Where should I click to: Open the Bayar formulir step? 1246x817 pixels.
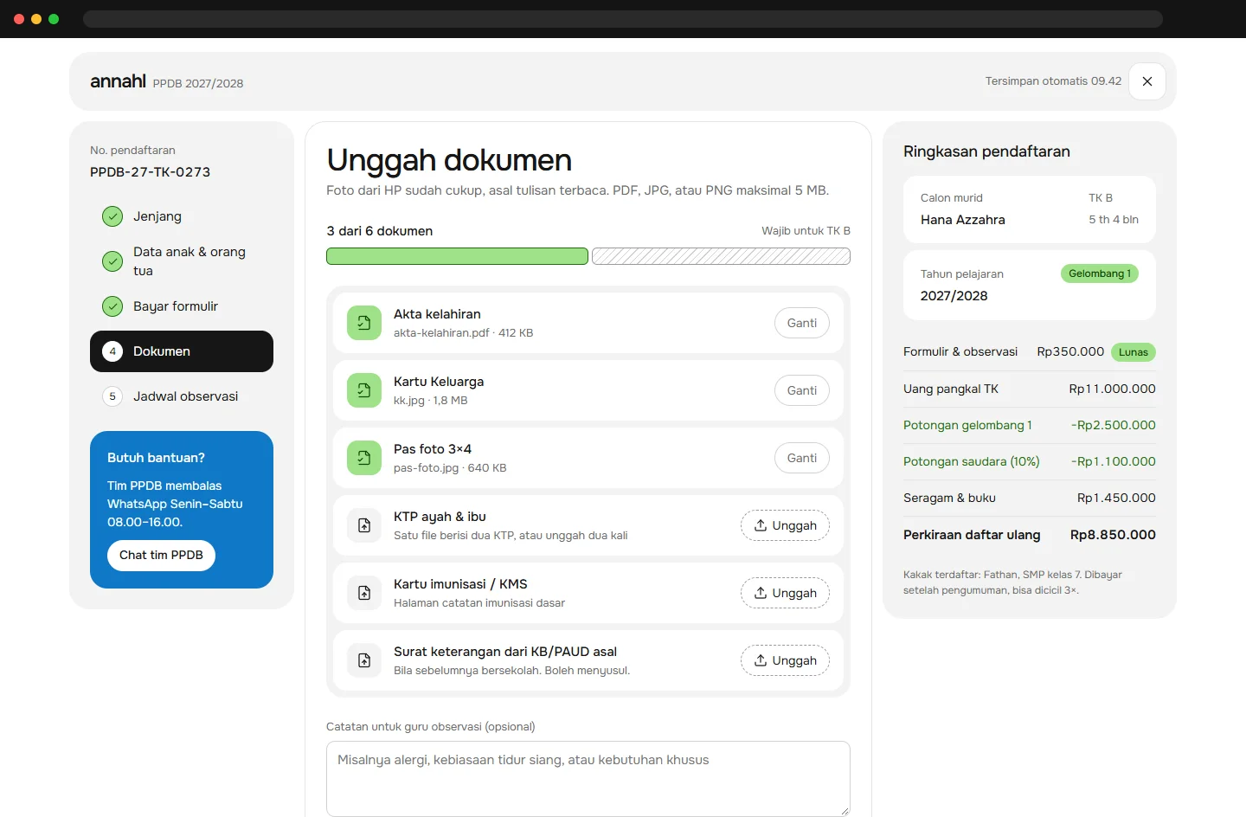click(x=182, y=306)
